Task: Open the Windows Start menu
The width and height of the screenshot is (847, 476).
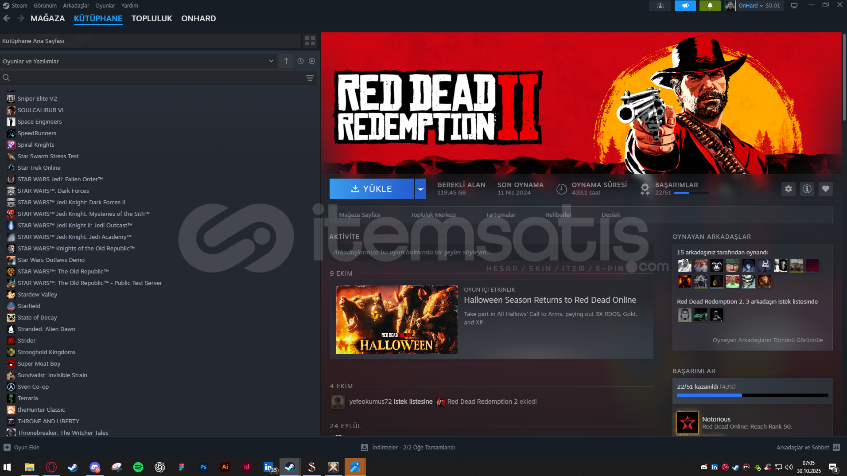Action: tap(7, 467)
